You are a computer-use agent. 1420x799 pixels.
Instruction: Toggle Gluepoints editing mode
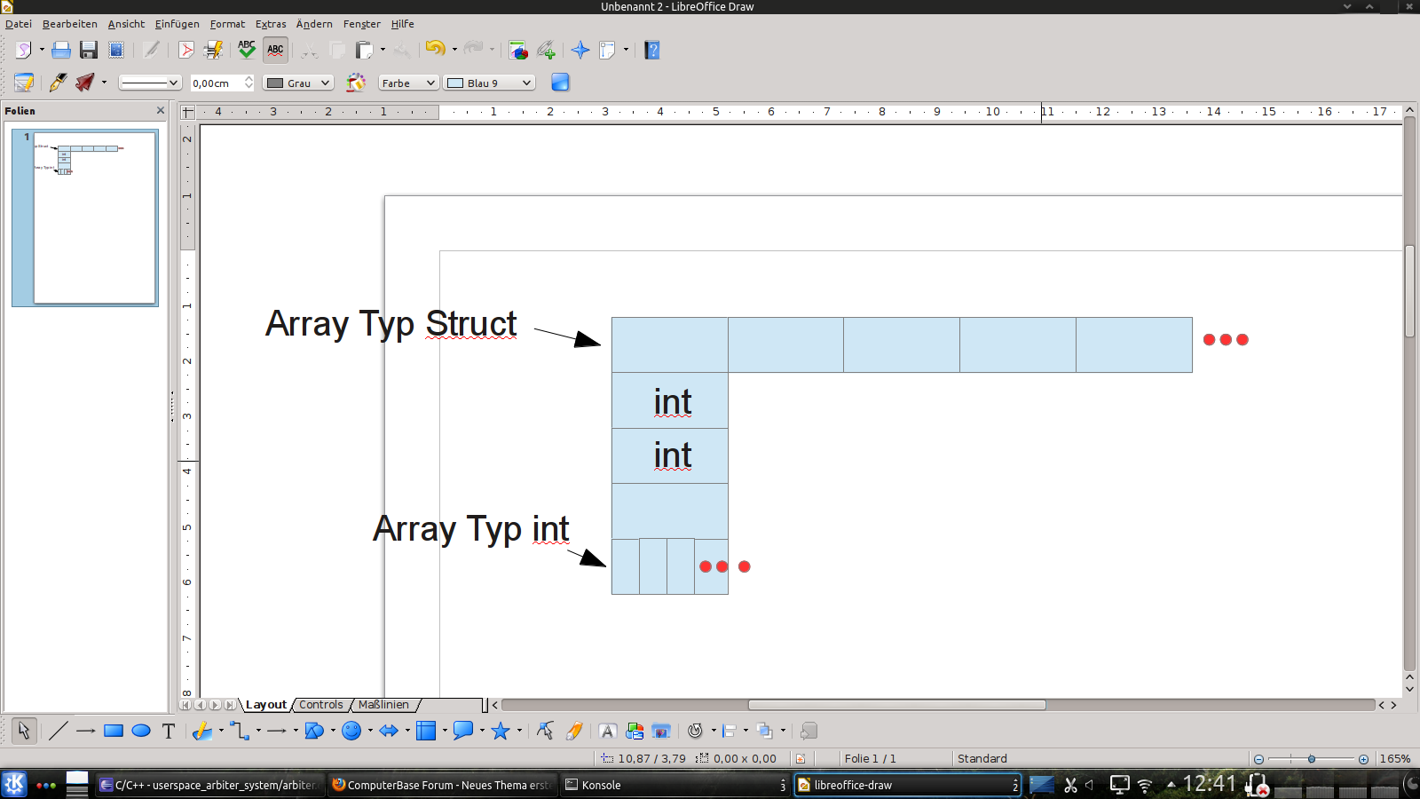(573, 731)
